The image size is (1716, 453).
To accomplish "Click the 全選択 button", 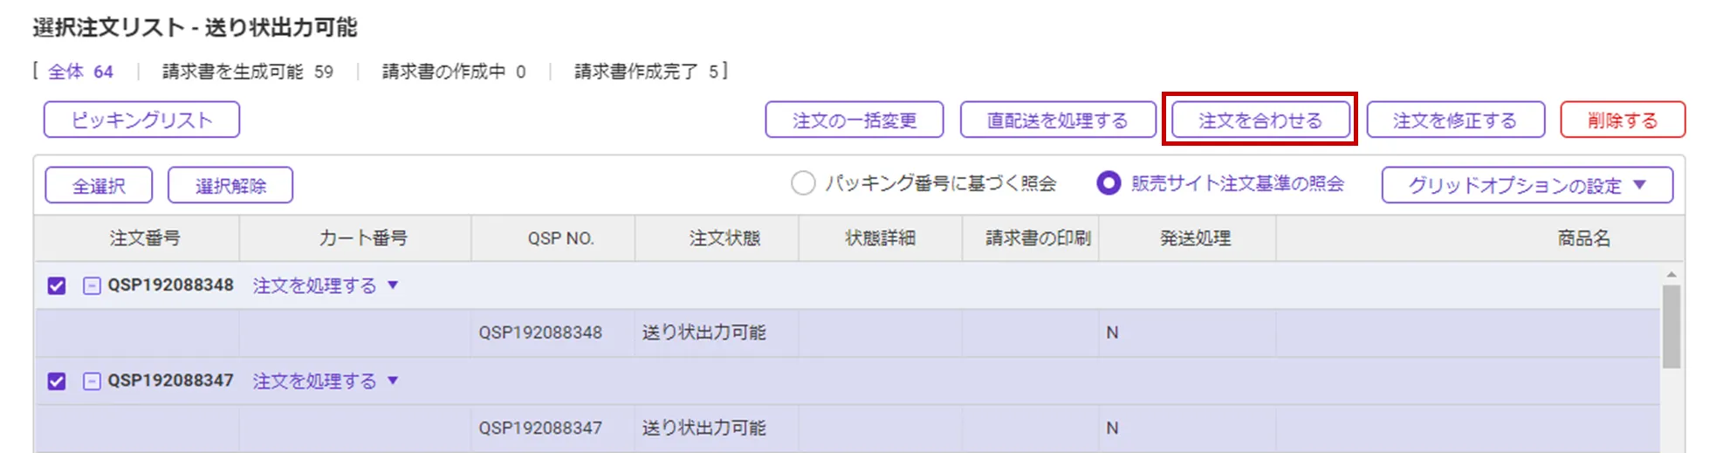I will [x=99, y=186].
